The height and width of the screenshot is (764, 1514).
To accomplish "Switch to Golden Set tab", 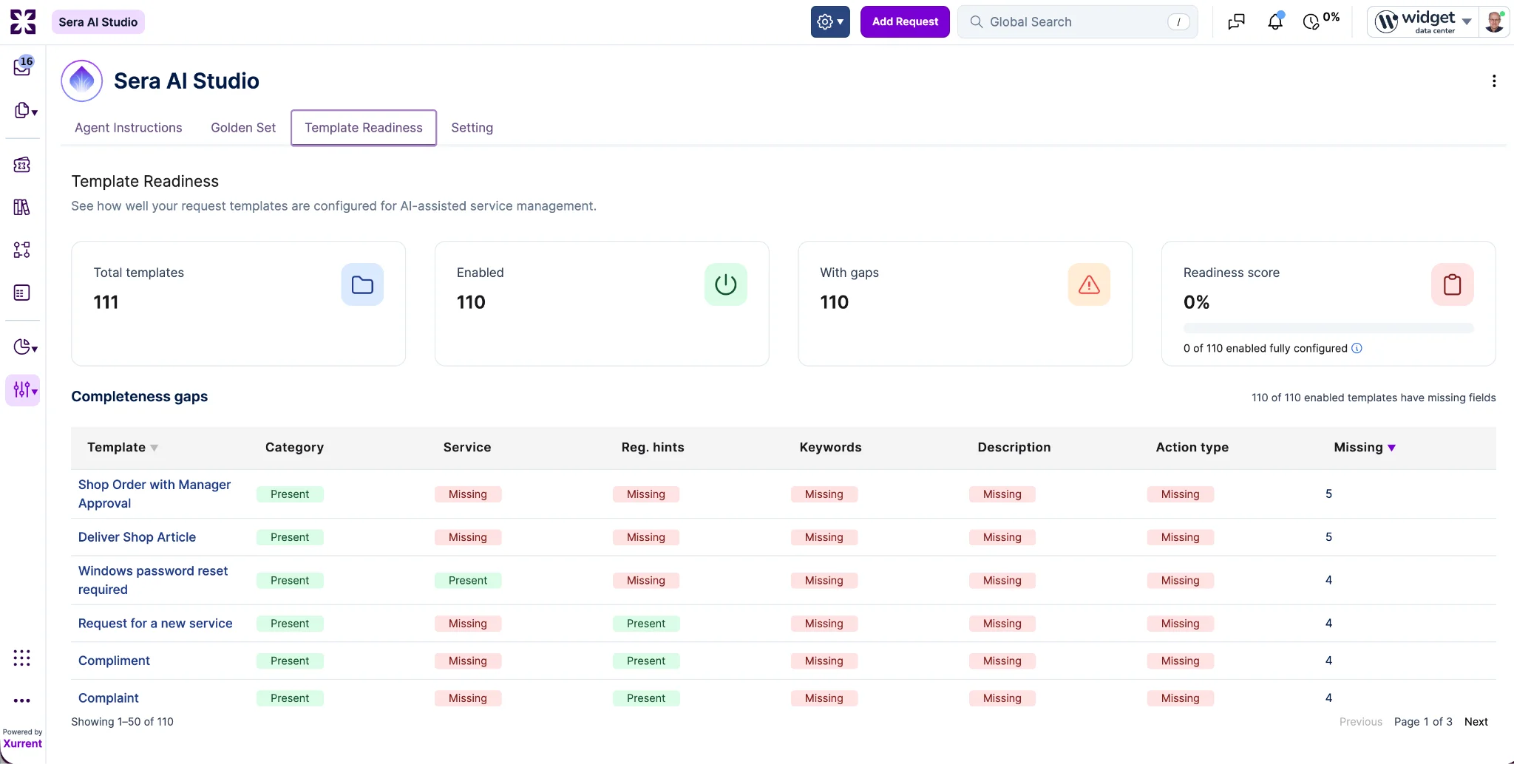I will [x=243, y=128].
